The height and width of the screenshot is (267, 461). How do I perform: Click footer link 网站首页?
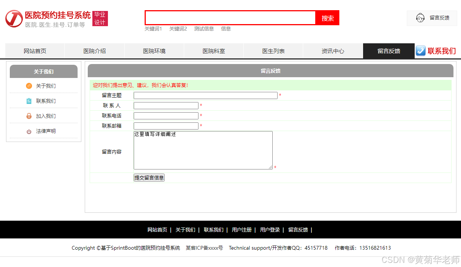[157, 230]
